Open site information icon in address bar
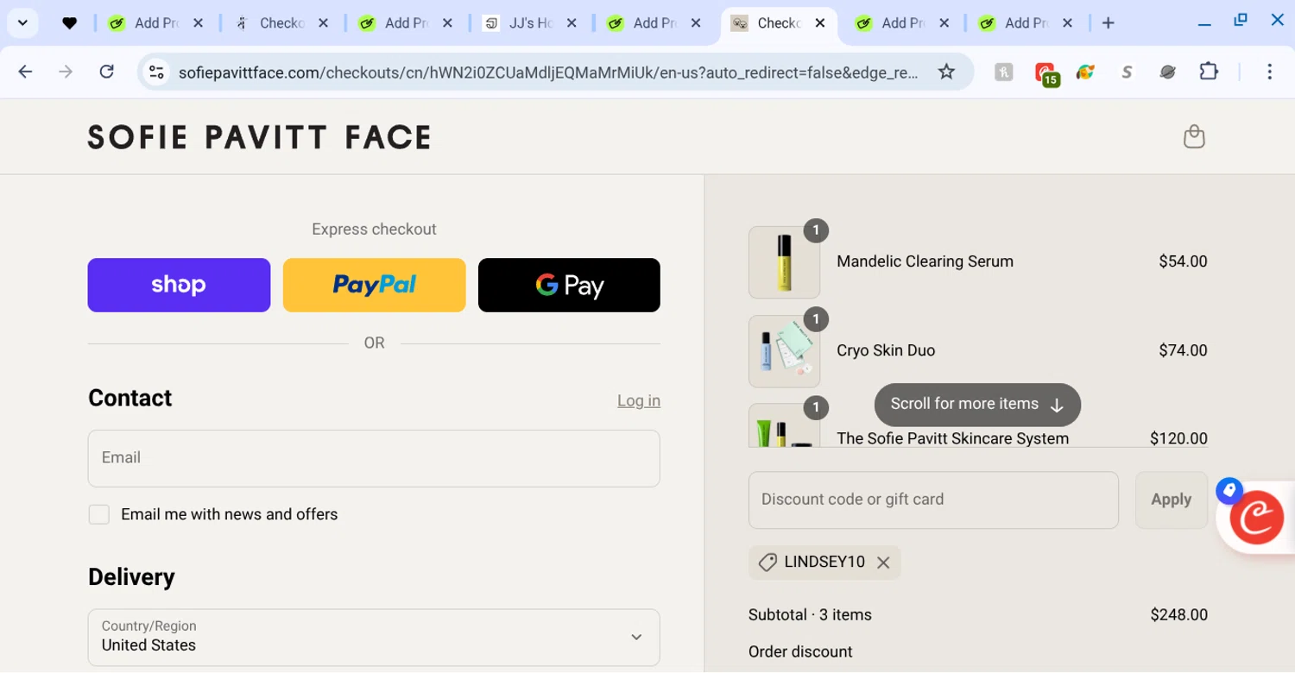 point(156,72)
